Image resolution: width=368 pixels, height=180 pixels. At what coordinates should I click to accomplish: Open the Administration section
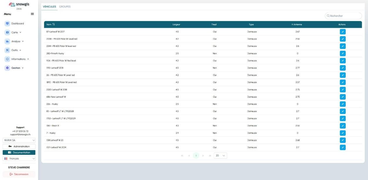tap(19, 147)
